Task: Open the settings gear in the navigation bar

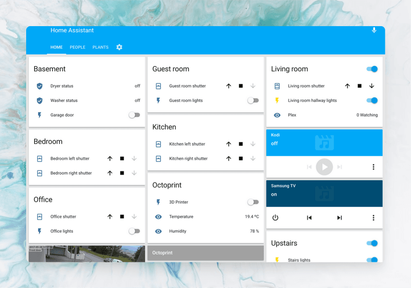Action: tap(119, 47)
